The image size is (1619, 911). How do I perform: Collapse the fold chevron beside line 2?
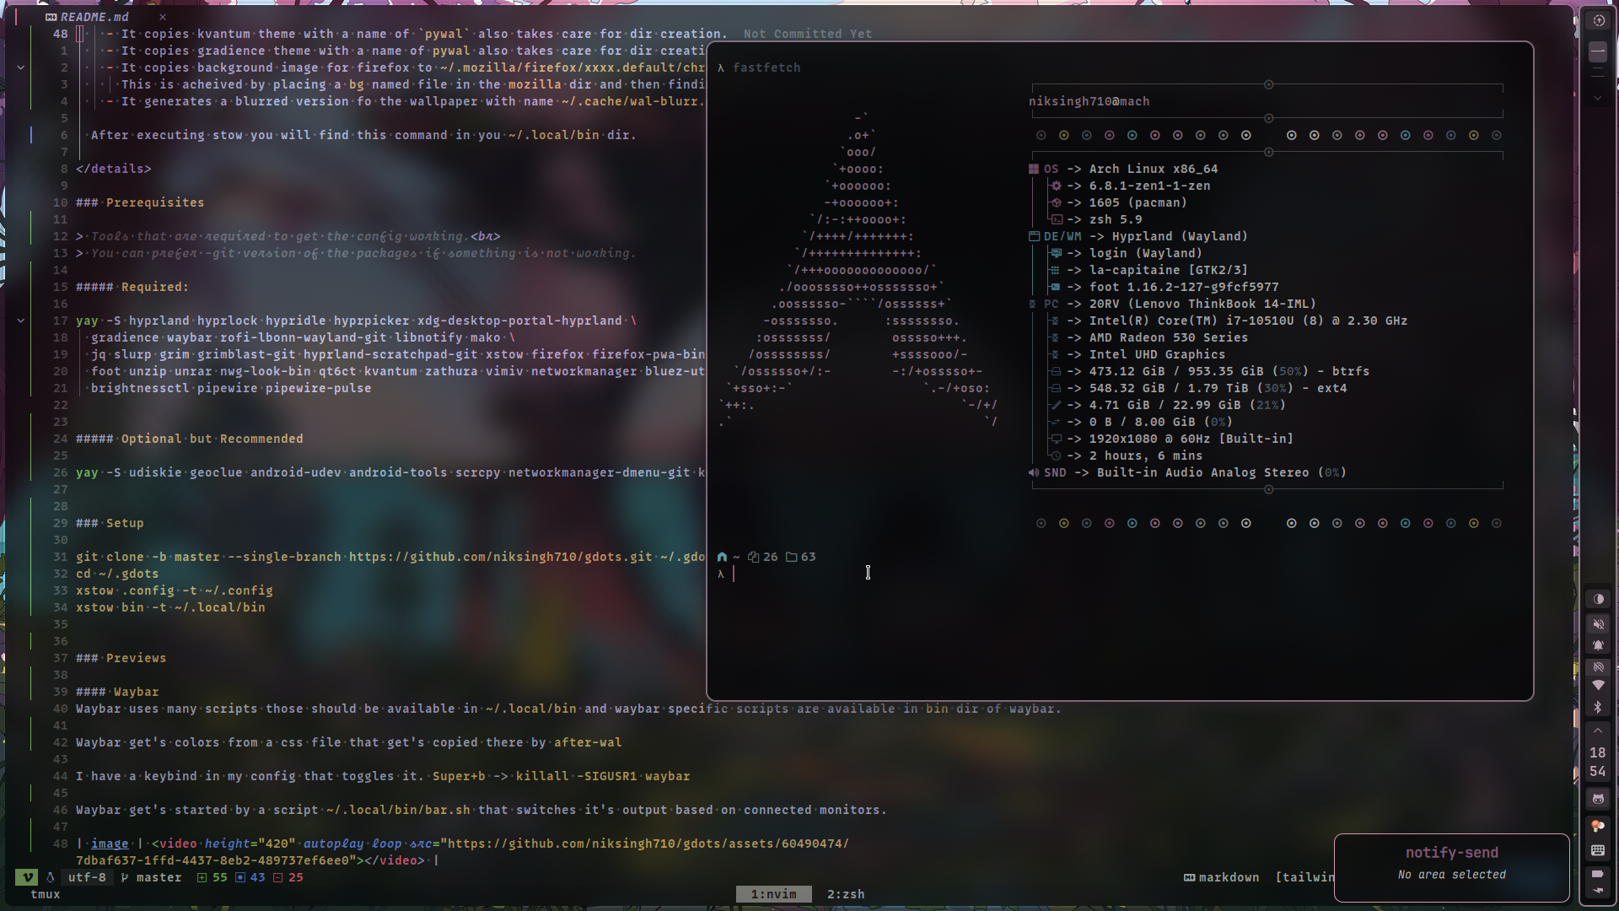(21, 67)
